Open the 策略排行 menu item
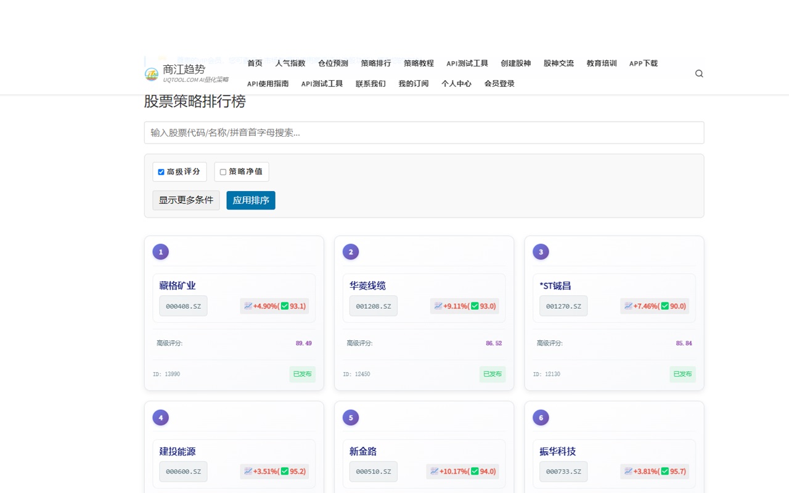The height and width of the screenshot is (493, 789). pos(376,63)
